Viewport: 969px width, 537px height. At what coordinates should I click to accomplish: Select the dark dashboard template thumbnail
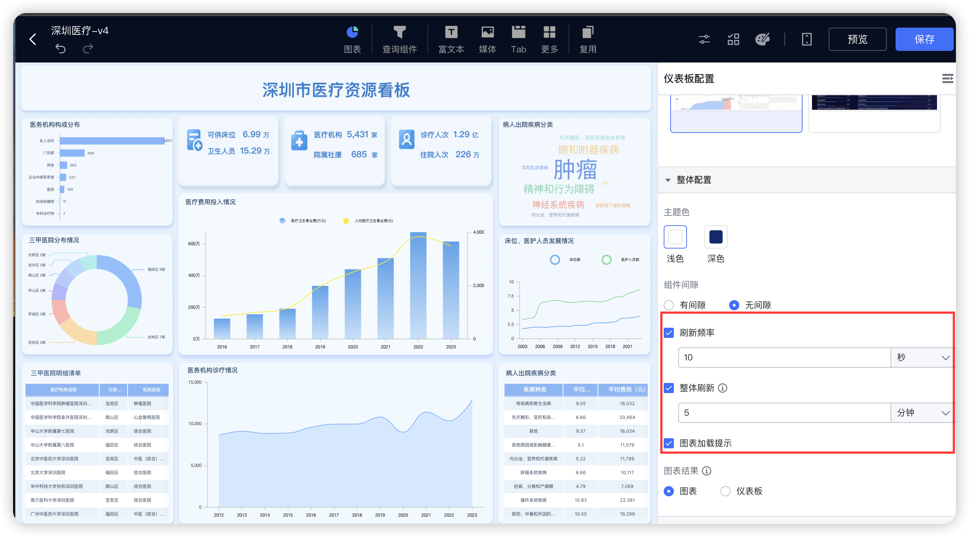coord(874,114)
